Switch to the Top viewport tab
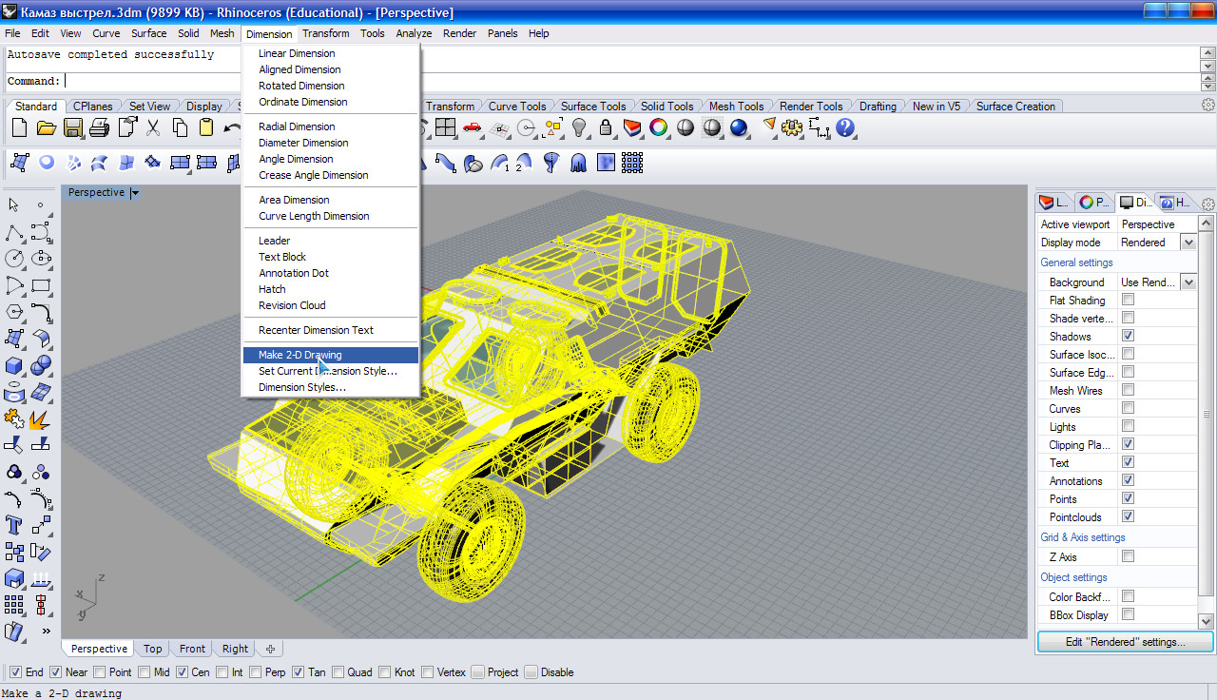The width and height of the screenshot is (1217, 700). pos(152,649)
